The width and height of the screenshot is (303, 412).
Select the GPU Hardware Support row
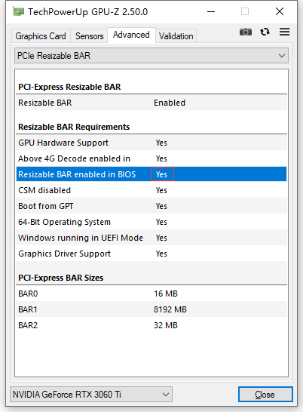(x=151, y=143)
